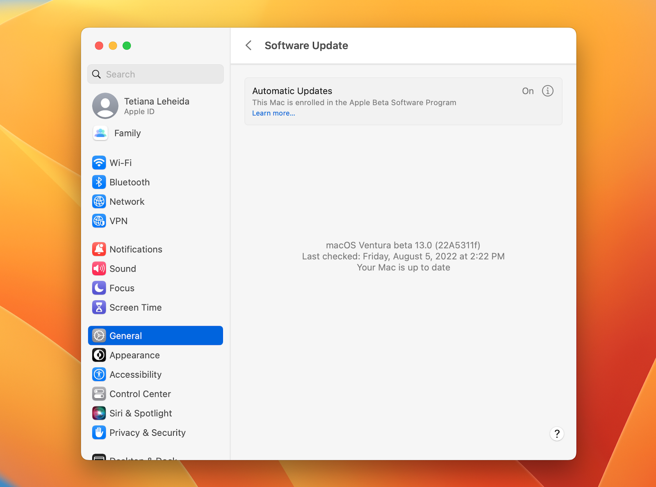
Task: Click the Accessibility icon
Action: click(x=99, y=374)
